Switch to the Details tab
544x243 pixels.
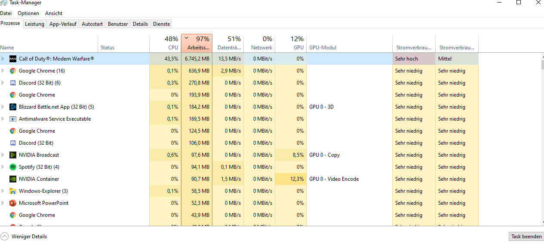pos(140,24)
